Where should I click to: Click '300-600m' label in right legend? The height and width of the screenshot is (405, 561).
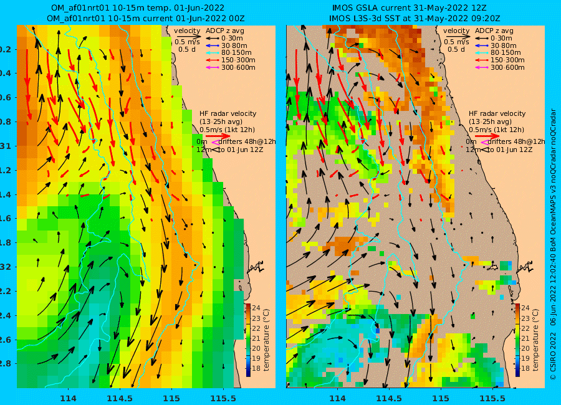[507, 67]
